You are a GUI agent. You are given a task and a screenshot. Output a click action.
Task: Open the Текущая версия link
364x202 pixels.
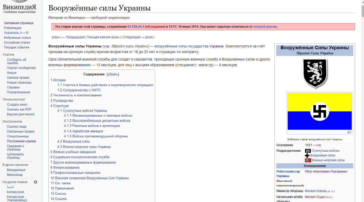click(99, 37)
